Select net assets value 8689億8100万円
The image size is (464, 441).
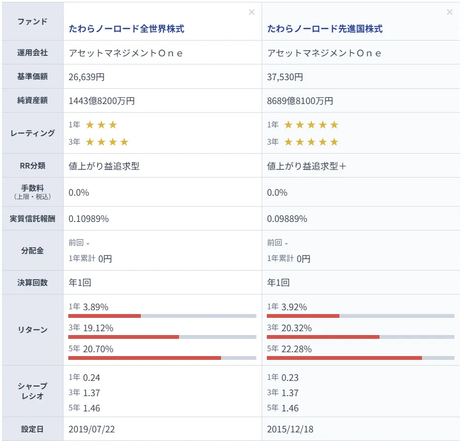coord(300,101)
